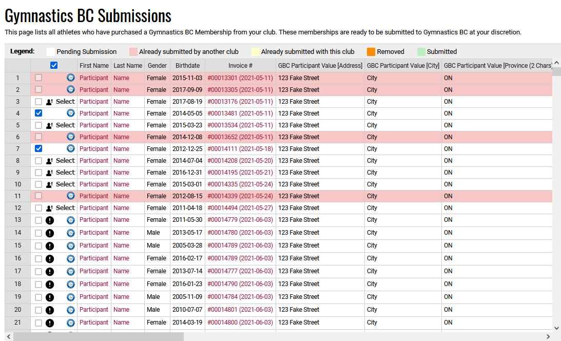
Task: Uncheck the select-all checkbox in header row
Action: coord(54,66)
